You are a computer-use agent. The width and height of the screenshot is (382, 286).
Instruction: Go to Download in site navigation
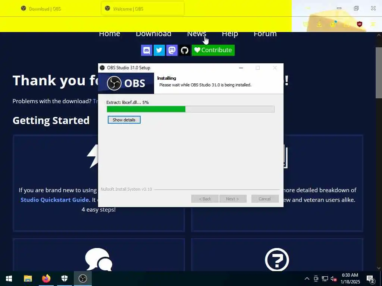(x=153, y=34)
